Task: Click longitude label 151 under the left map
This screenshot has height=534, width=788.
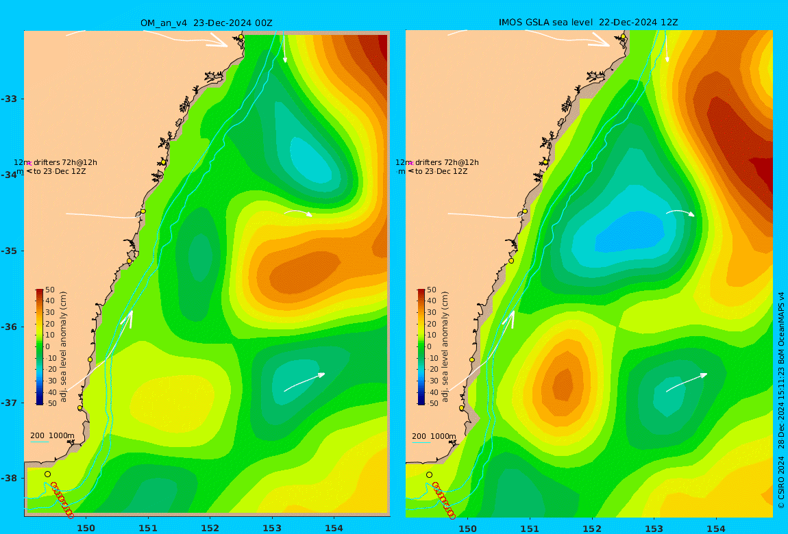Action: 148,528
